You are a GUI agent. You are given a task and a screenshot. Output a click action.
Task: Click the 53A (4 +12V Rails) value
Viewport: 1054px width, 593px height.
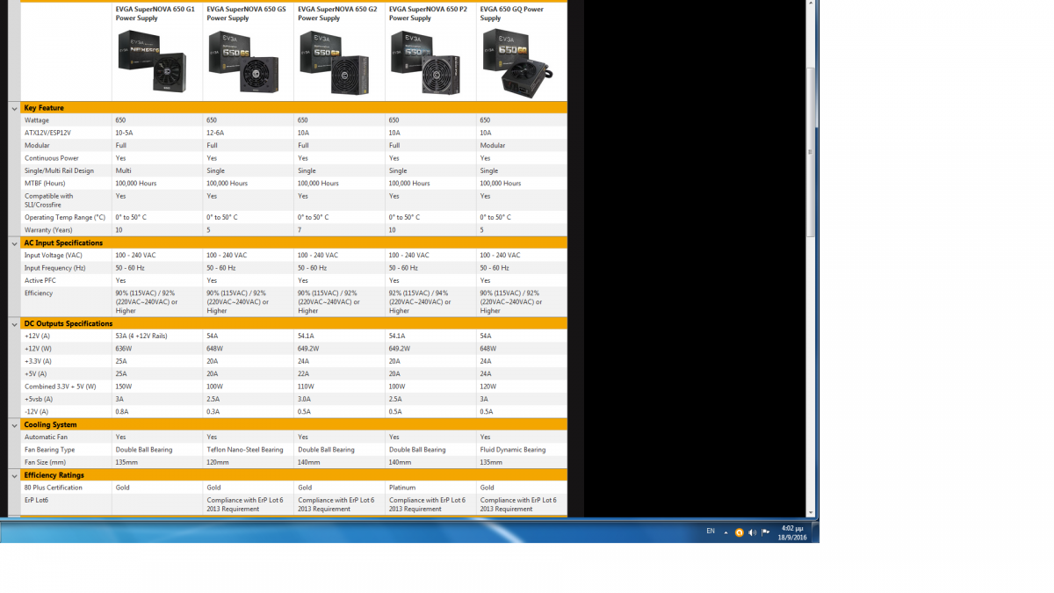(x=141, y=336)
